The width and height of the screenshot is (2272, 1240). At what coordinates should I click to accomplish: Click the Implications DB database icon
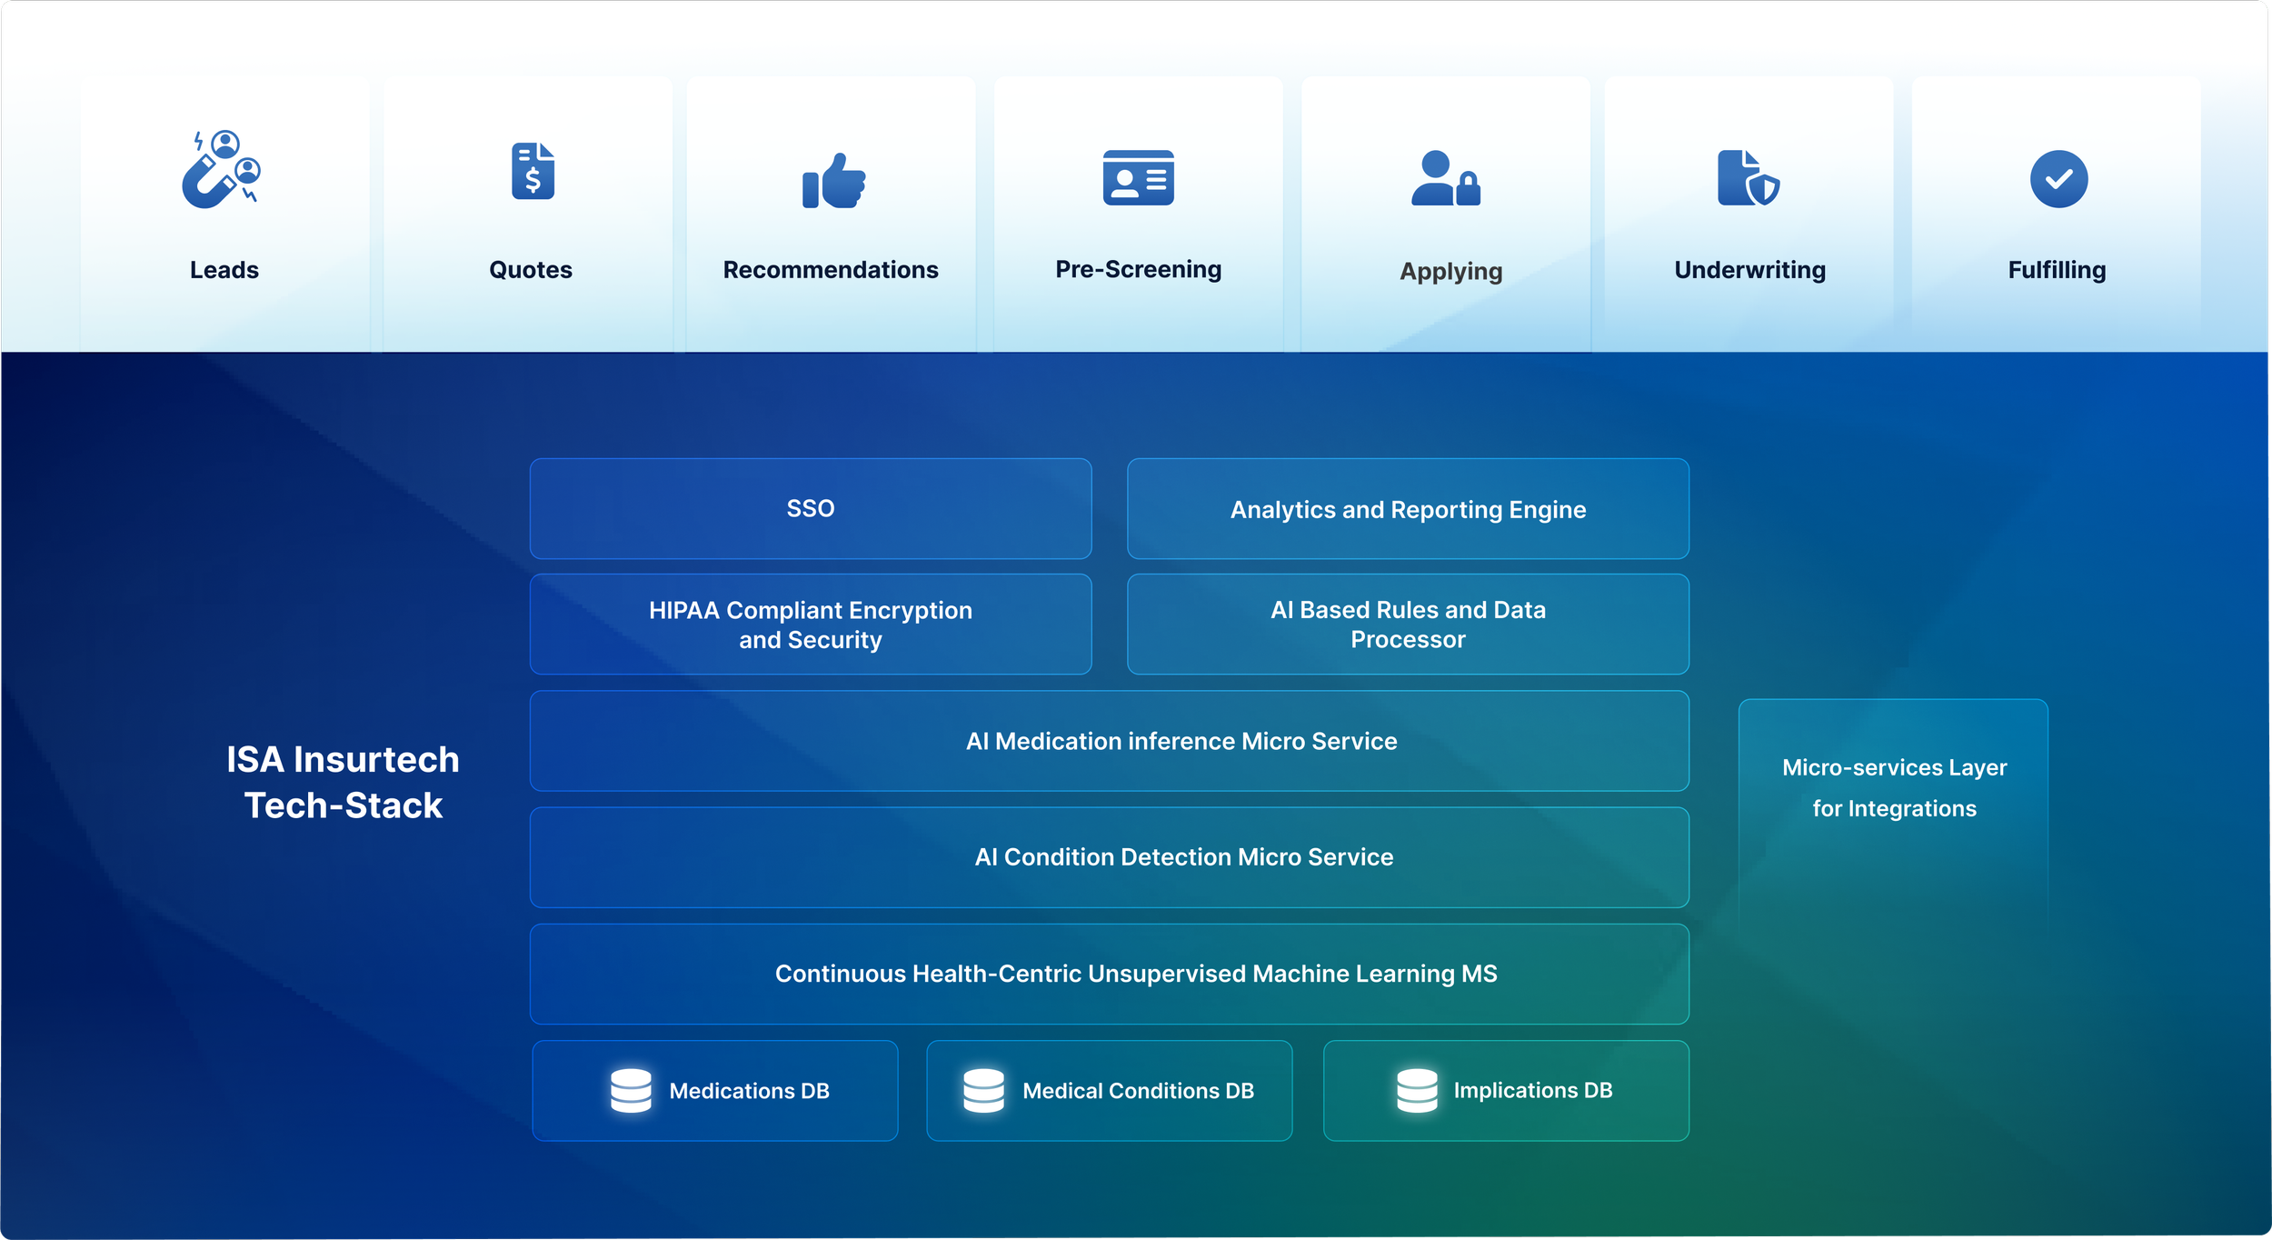(1417, 1090)
